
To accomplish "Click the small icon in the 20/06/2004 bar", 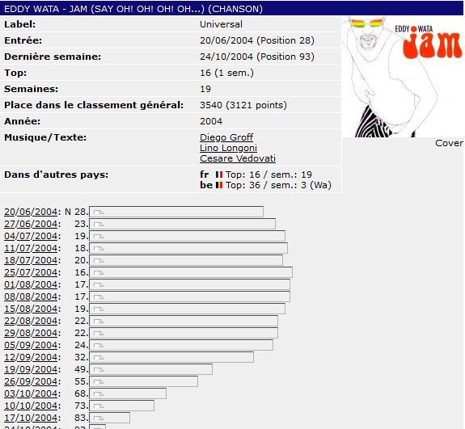I will [99, 212].
